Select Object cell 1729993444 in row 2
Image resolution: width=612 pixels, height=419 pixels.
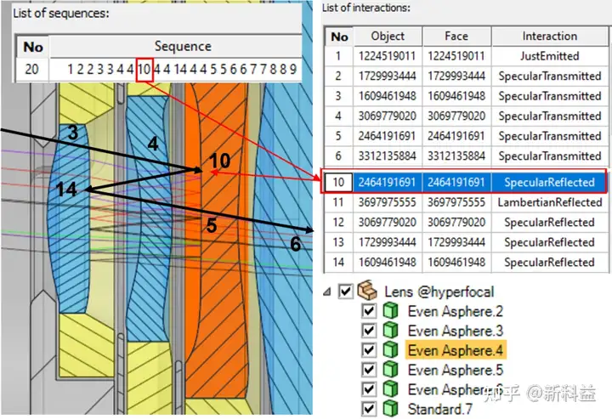[x=388, y=76]
